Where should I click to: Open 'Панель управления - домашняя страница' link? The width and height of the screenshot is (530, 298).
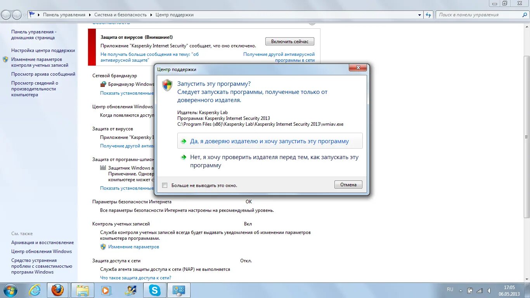34,35
